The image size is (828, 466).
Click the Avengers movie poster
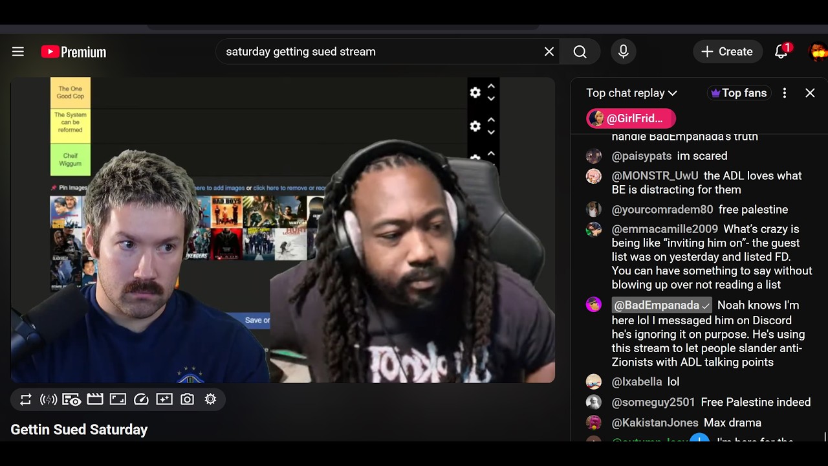click(197, 244)
